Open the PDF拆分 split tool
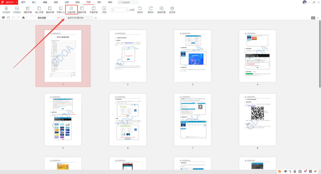The height and width of the screenshot is (174, 321). pyautogui.click(x=17, y=10)
